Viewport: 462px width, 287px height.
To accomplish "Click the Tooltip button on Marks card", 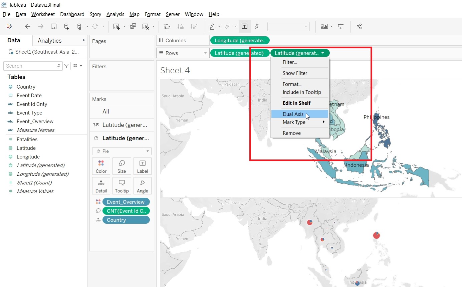I will pos(122,186).
